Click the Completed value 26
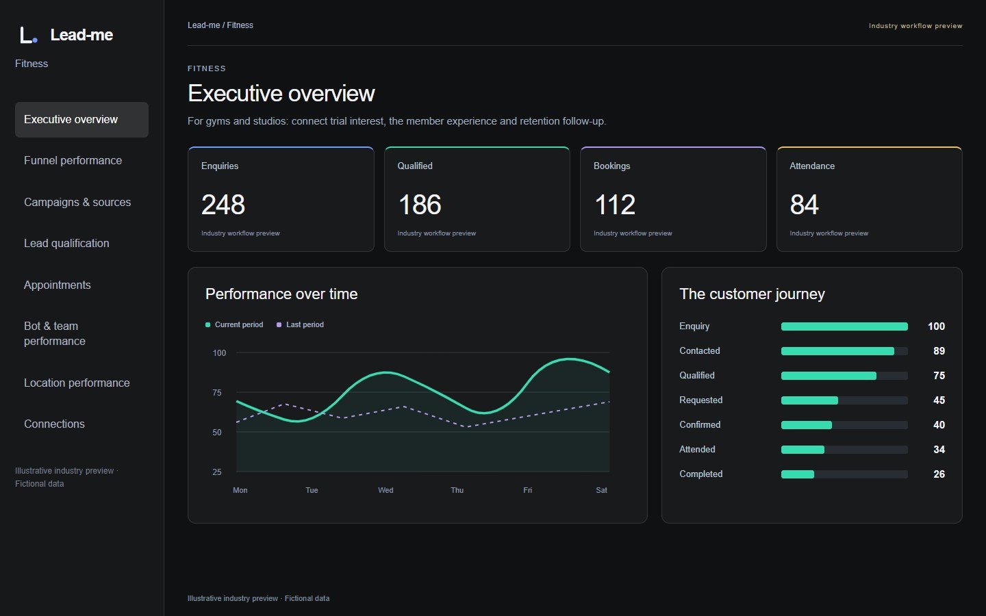 tap(939, 474)
